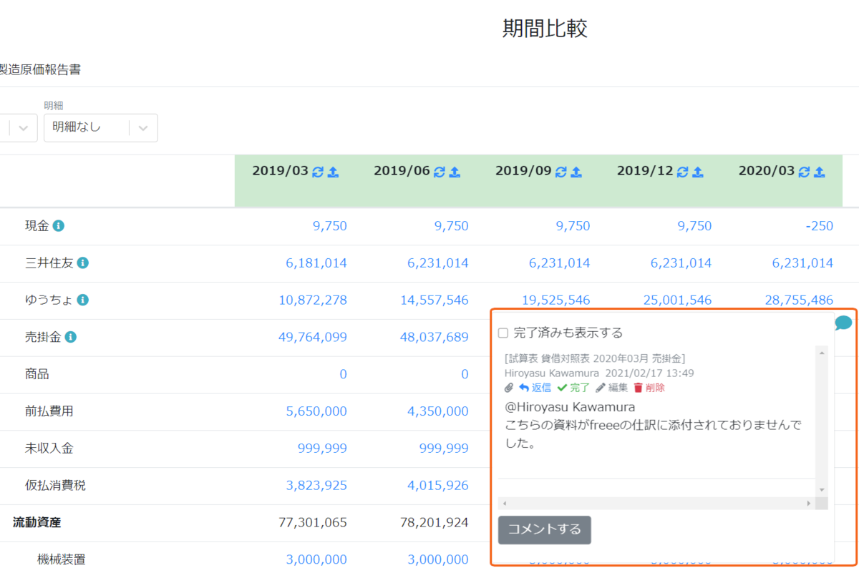Click comment panel vertical scrollbar up arrow
This screenshot has width=859, height=573.
[822, 353]
